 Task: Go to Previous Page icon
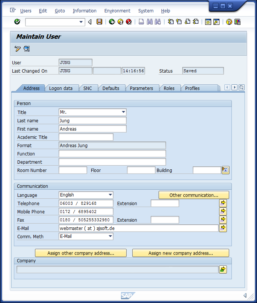point(179,22)
